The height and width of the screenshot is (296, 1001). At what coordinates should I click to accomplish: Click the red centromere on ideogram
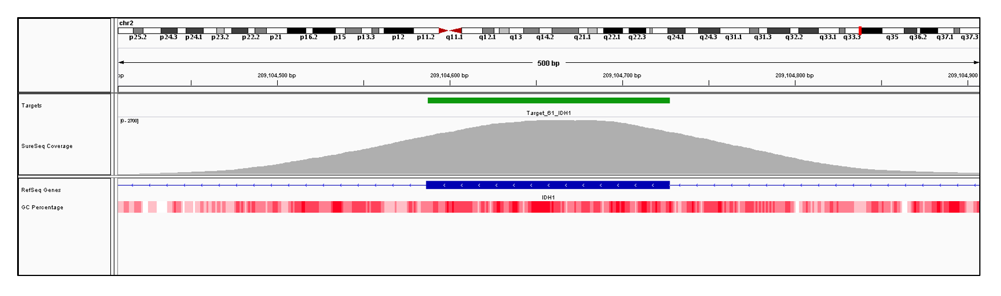coord(450,30)
